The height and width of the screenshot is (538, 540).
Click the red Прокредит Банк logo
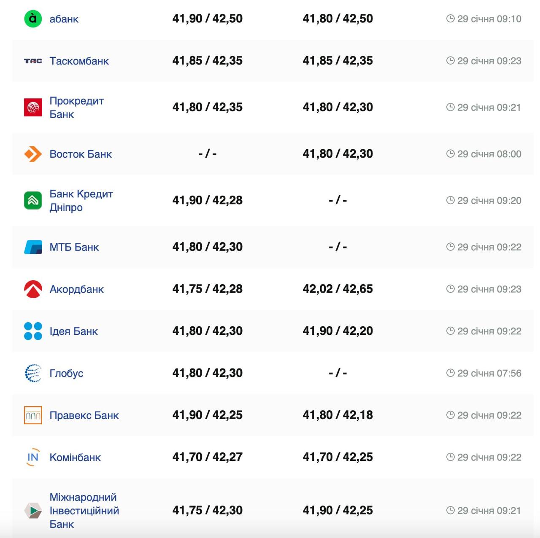point(33,108)
